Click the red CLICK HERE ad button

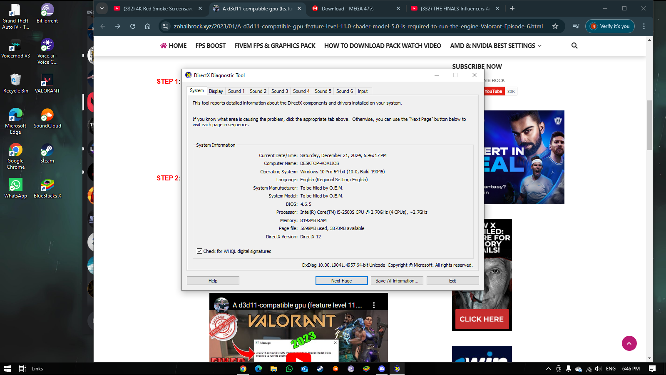482,319
